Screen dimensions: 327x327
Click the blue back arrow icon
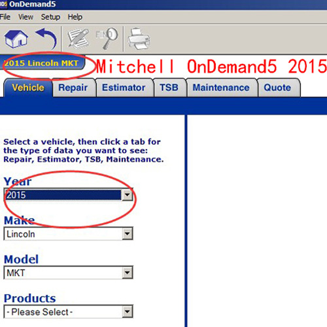coord(46,39)
